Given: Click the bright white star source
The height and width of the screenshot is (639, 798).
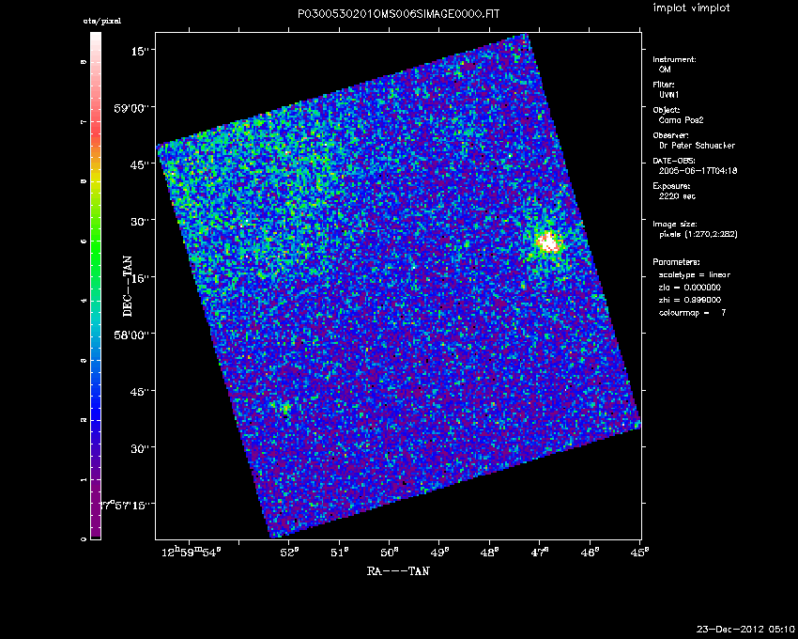Looking at the screenshot, I should [549, 242].
